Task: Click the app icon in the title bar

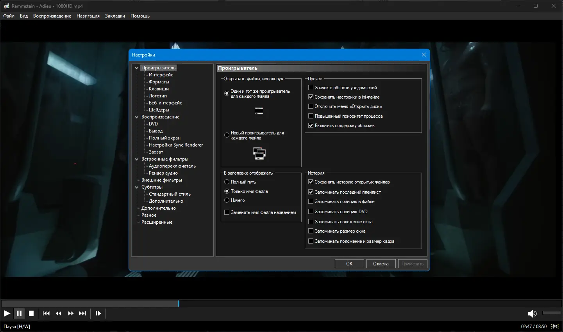Action: 6,6
